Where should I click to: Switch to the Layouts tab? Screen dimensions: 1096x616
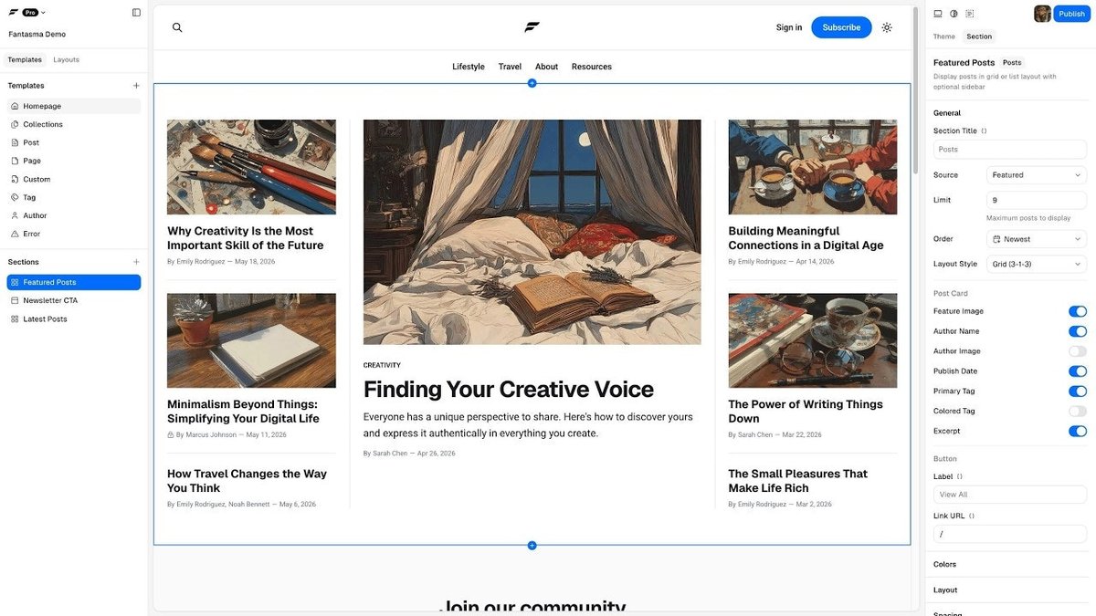pos(67,60)
